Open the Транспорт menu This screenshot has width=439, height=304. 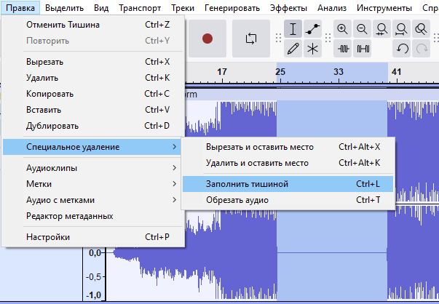140,8
